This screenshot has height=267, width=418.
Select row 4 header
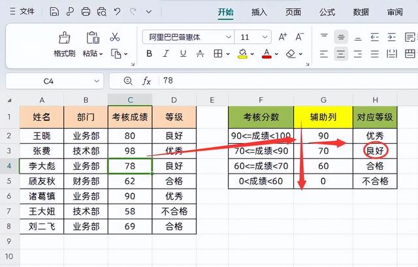9,166
